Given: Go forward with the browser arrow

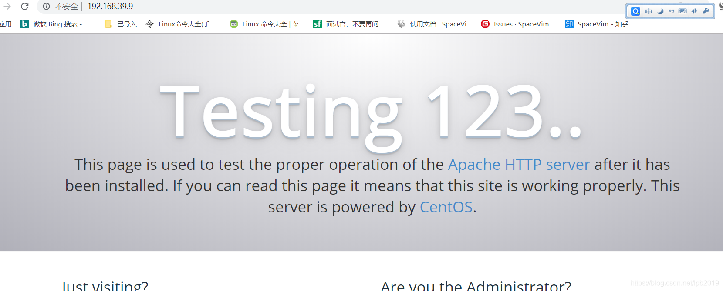Looking at the screenshot, I should click(x=7, y=7).
